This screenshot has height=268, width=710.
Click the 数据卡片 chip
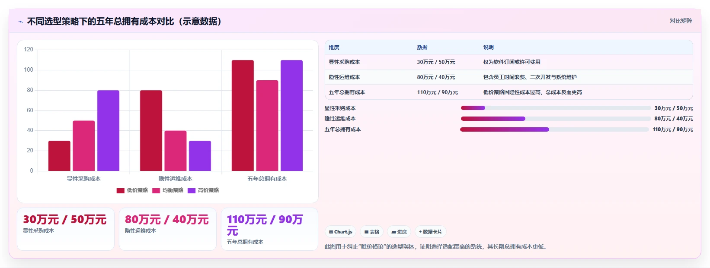coord(431,232)
